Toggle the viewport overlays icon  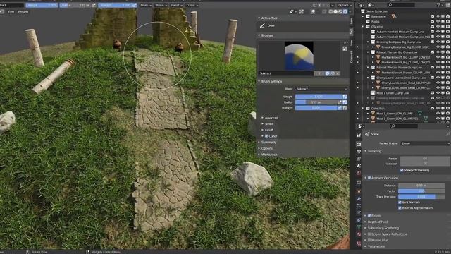pos(313,11)
